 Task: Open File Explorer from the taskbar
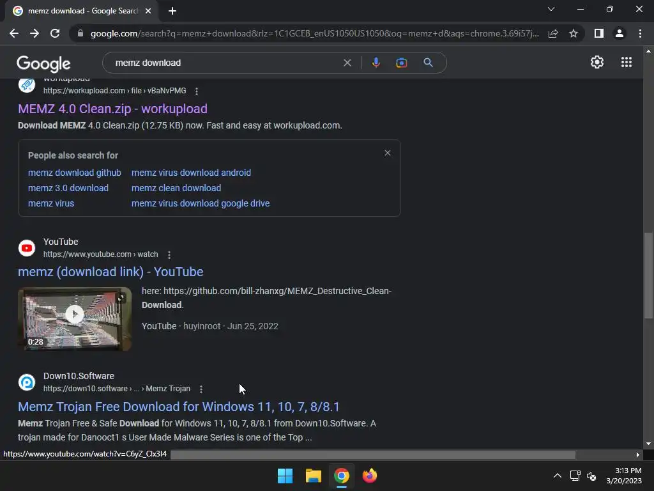313,476
